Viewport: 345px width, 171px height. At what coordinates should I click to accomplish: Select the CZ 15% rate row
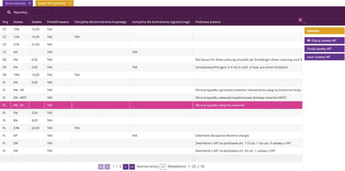pyautogui.click(x=151, y=37)
